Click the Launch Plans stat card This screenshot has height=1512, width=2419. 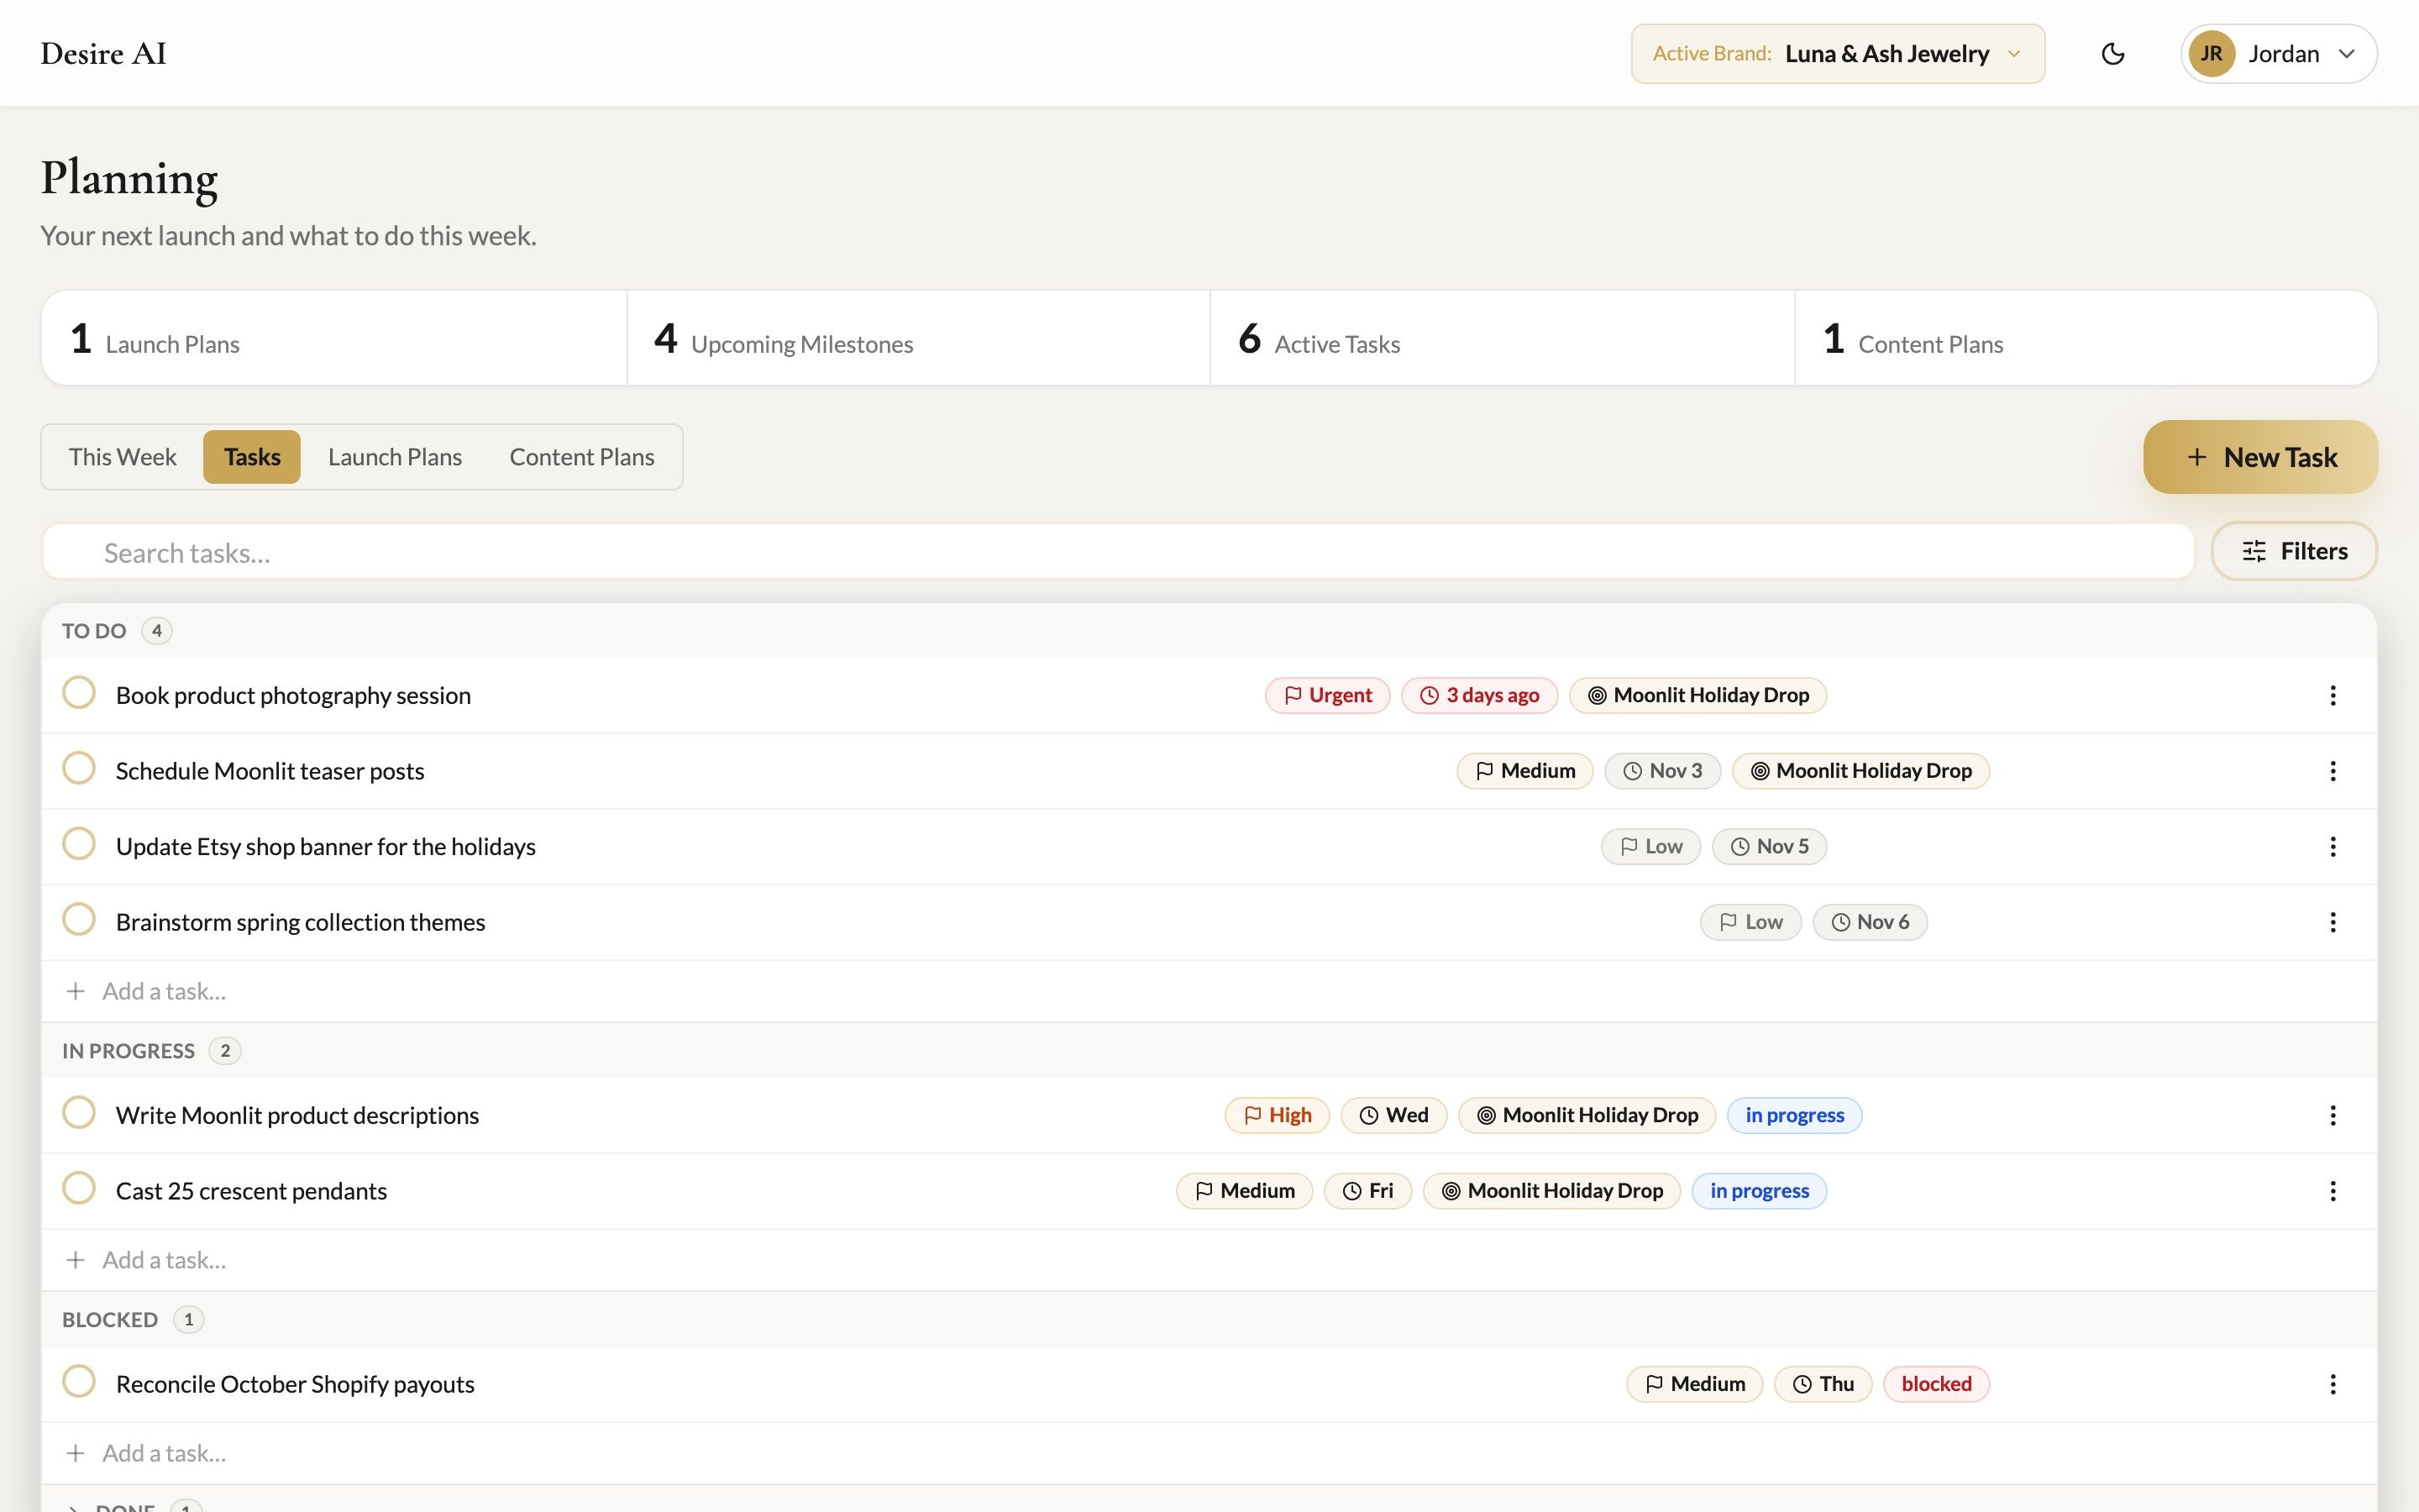[333, 338]
